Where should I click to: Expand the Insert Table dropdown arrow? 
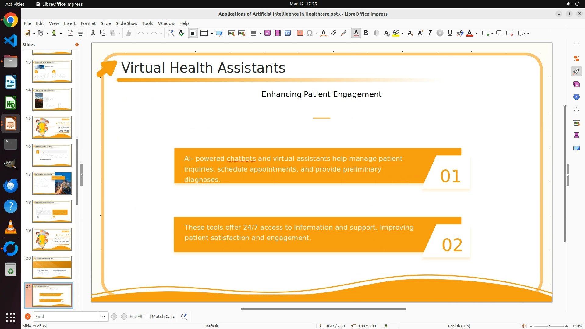260,33
